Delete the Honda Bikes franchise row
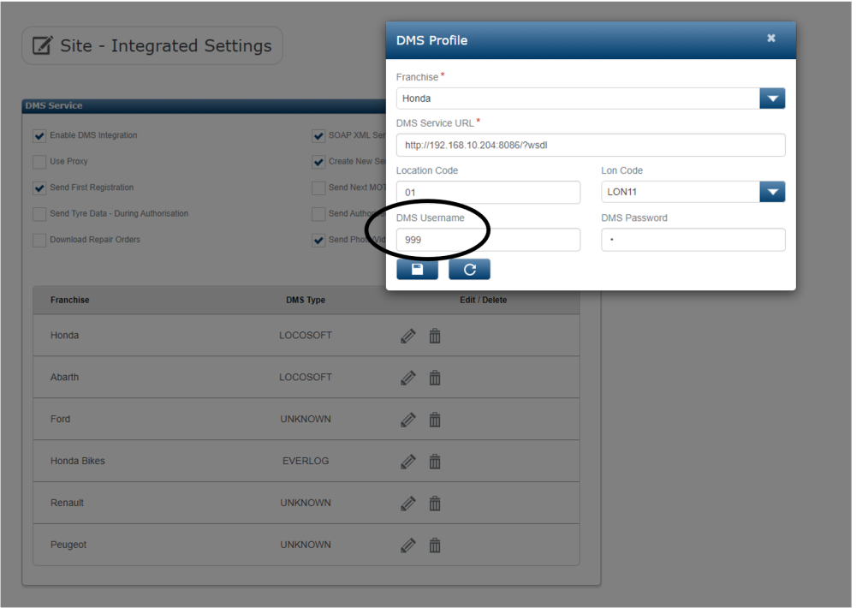 coord(435,462)
